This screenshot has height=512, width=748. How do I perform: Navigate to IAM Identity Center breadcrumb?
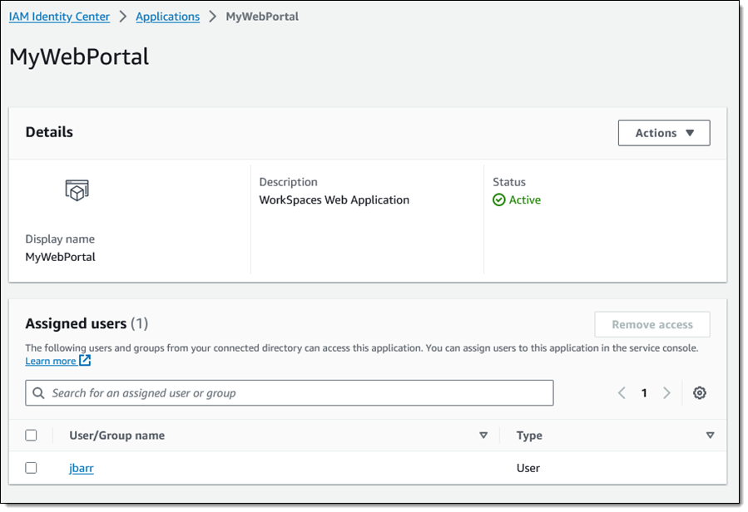coord(59,17)
